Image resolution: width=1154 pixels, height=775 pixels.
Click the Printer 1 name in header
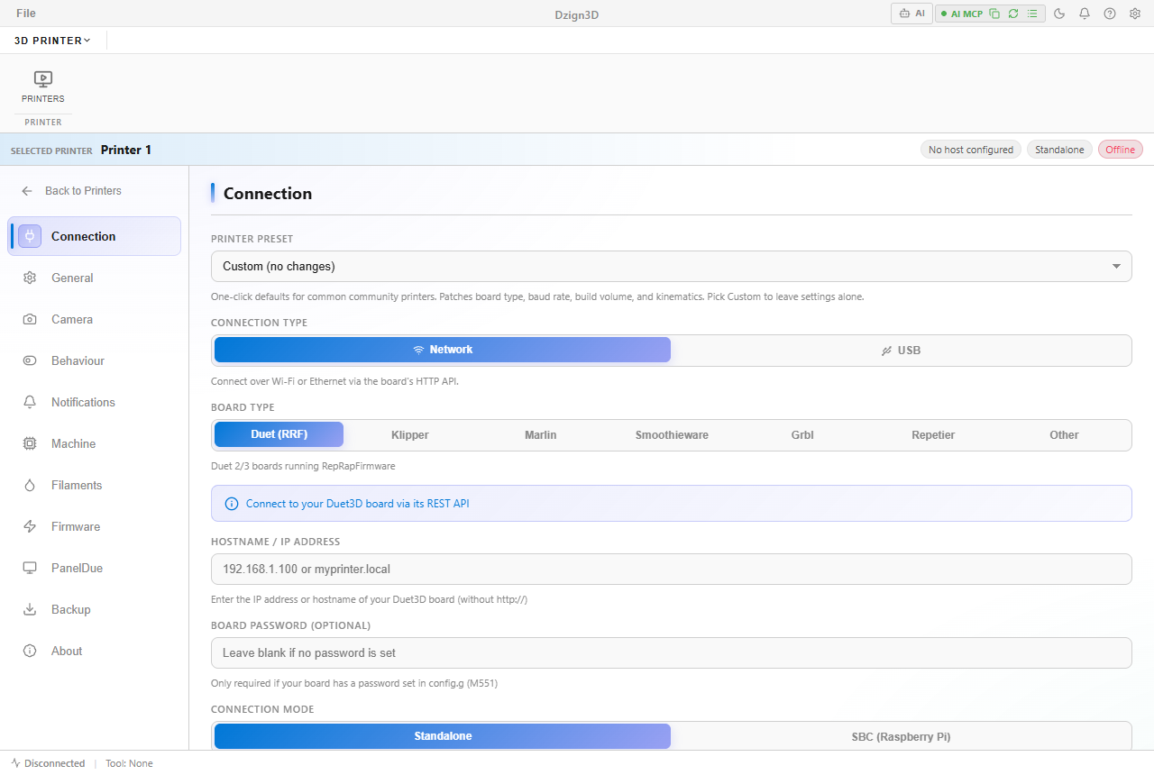point(126,150)
